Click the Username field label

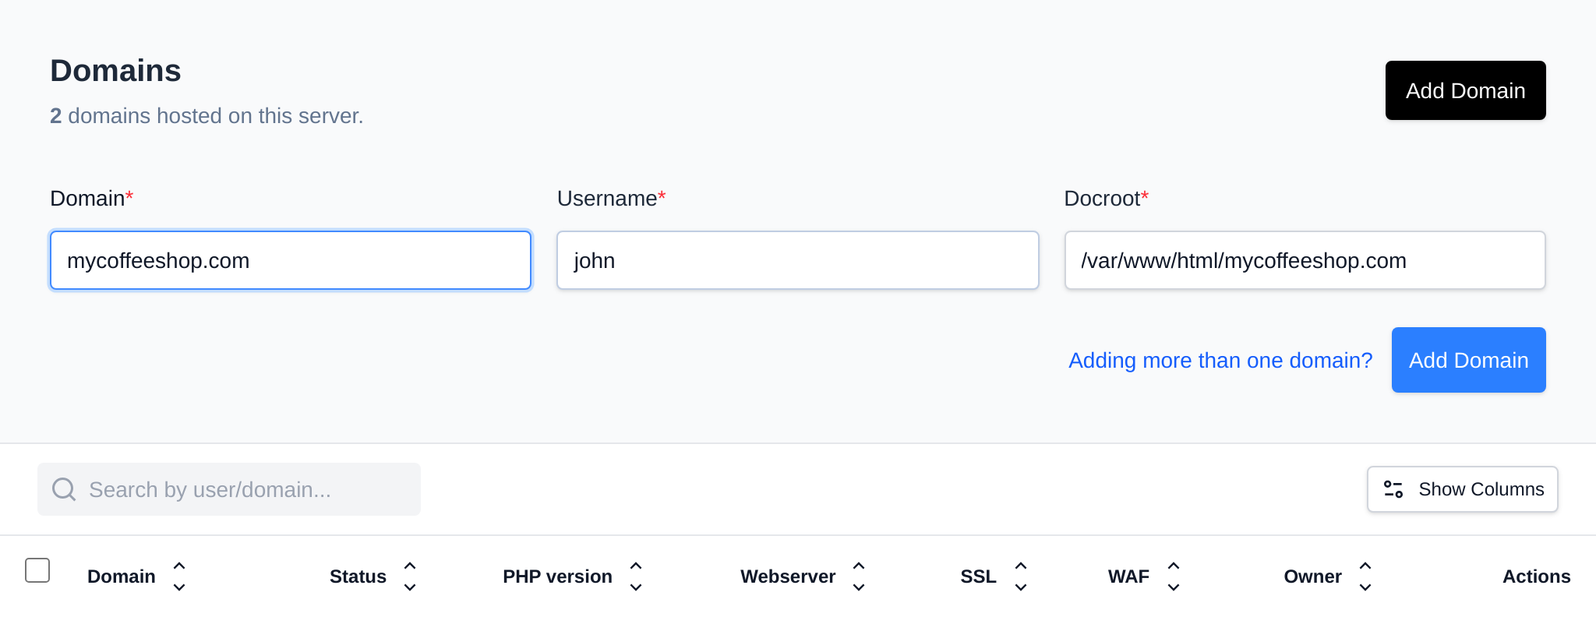pos(611,199)
